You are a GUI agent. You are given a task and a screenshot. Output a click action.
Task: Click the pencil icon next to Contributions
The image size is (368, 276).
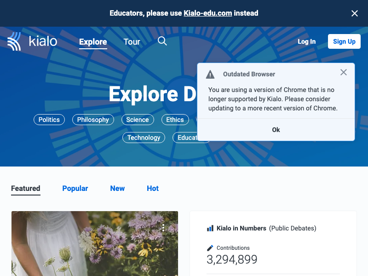tap(210, 247)
